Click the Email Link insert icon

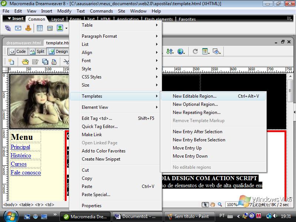pos(18,28)
